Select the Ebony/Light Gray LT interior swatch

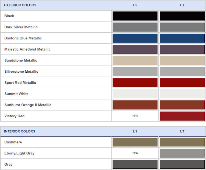[x=182, y=153]
